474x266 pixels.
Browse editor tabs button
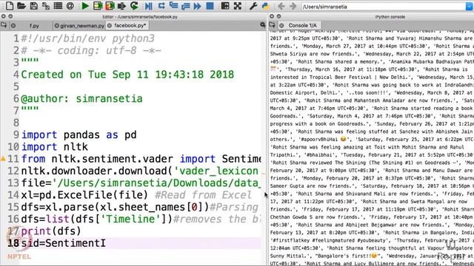4,25
